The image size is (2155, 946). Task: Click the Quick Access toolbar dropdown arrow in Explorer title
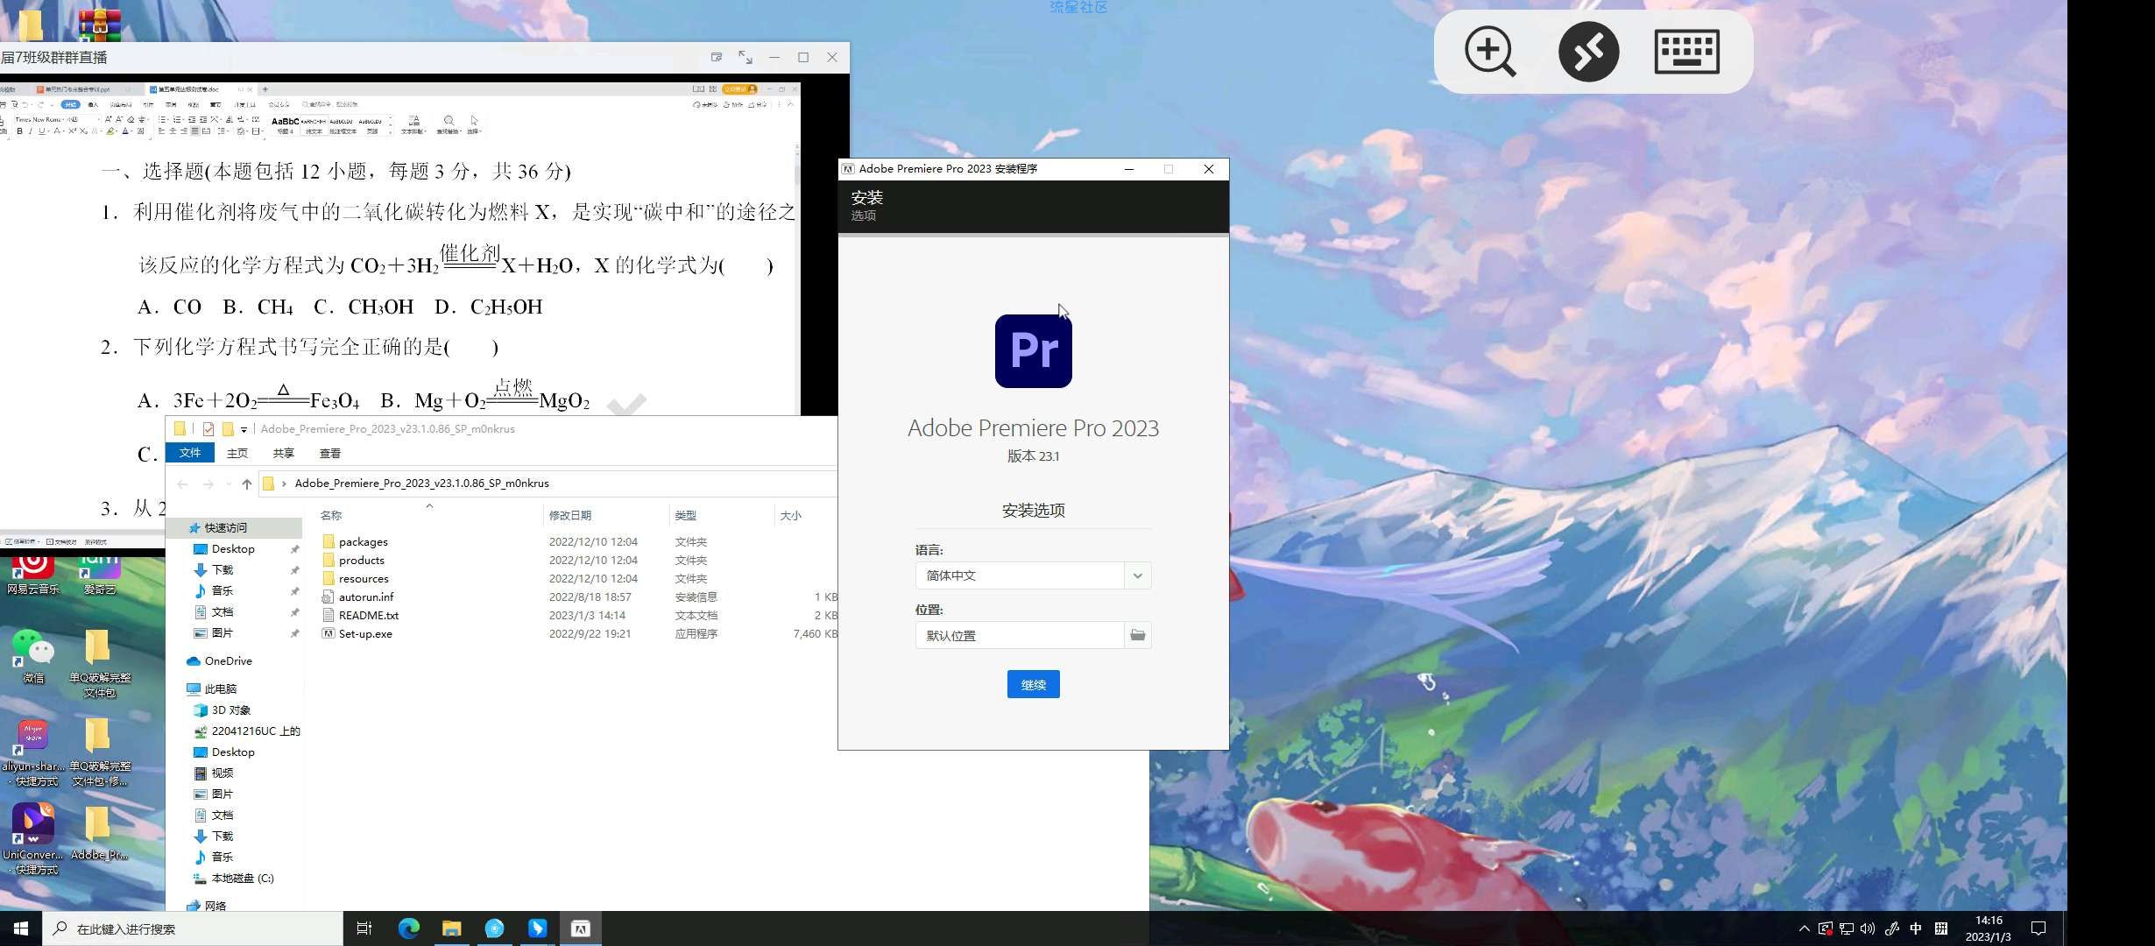244,429
